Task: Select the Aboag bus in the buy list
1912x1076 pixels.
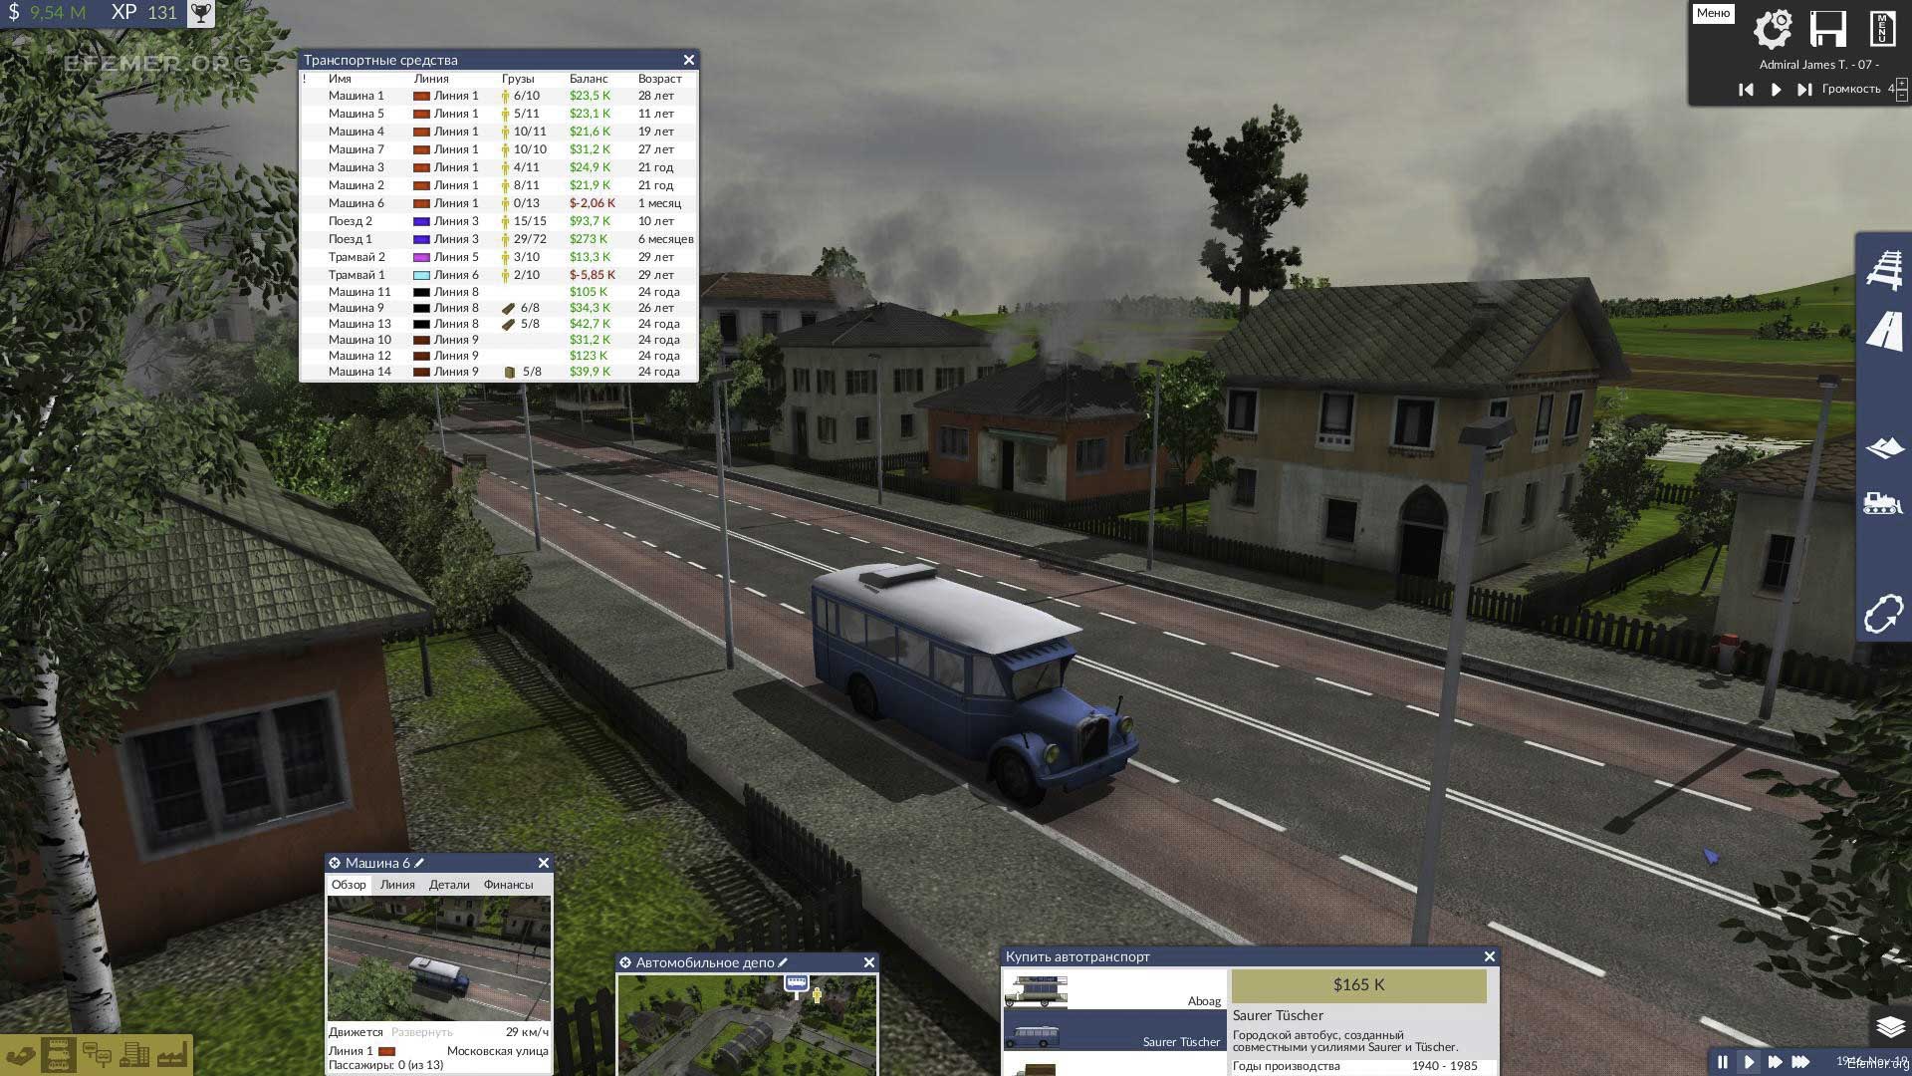Action: tap(1113, 990)
